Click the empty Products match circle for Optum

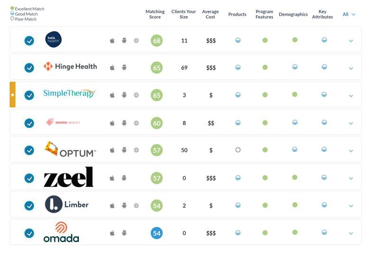click(238, 150)
